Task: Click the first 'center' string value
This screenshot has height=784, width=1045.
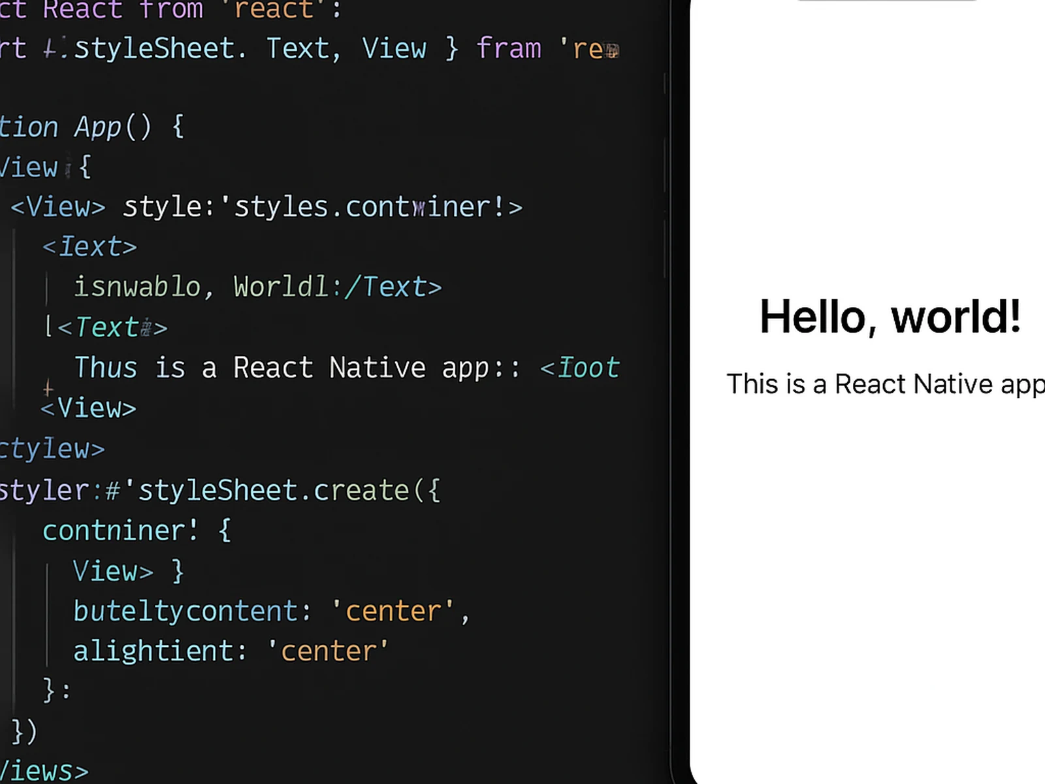Action: click(392, 610)
